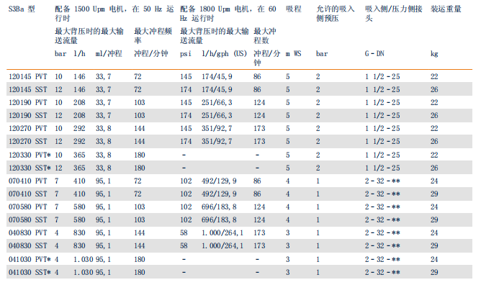The height and width of the screenshot is (285, 481).
Task: Click the 吸程 column header
Action: (294, 9)
